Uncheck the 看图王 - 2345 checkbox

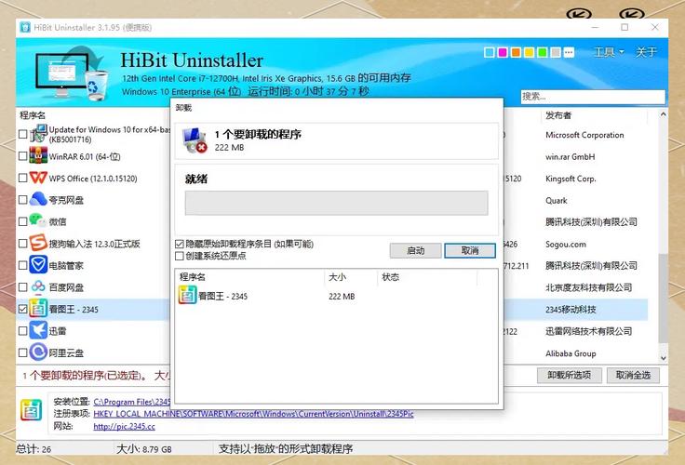click(x=23, y=309)
